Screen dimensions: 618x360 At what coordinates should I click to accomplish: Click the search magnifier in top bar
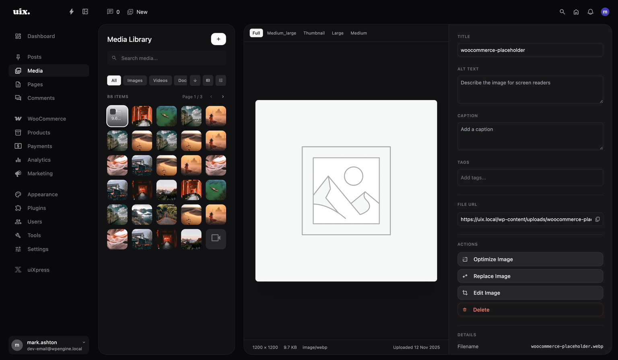[562, 12]
